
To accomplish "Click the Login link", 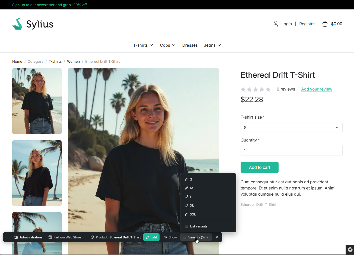I will click(286, 24).
